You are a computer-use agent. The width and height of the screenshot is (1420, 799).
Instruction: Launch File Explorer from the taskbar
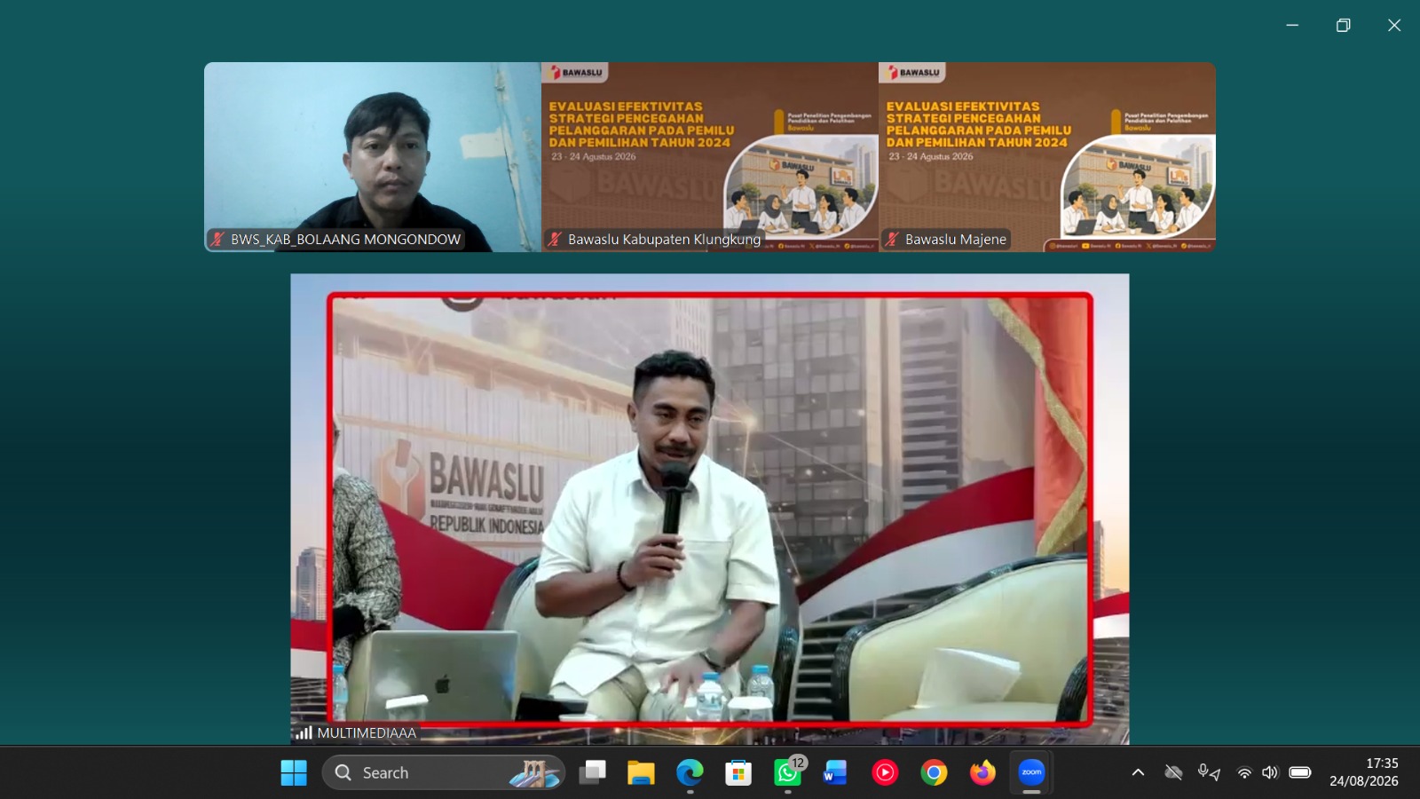tap(641, 772)
